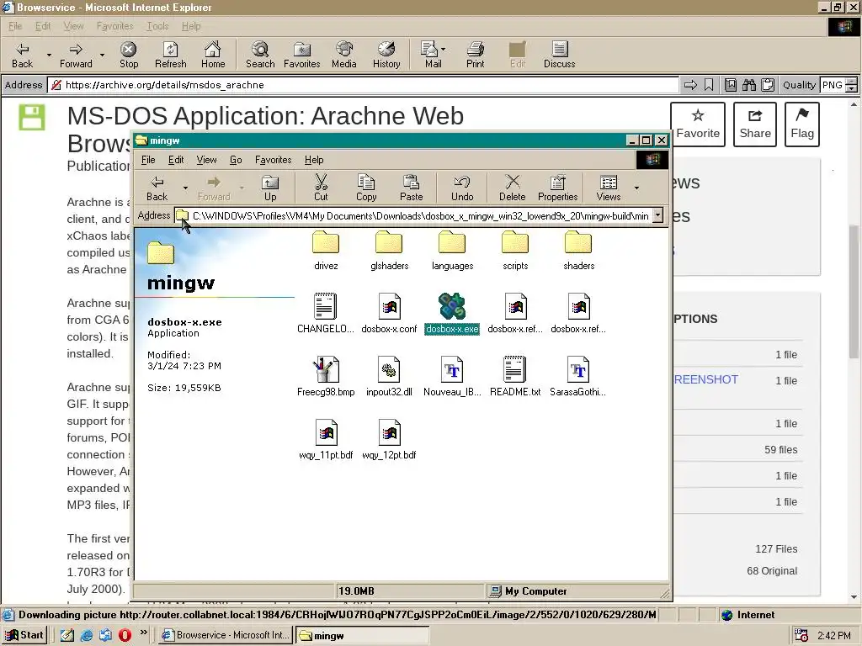
Task: Cut the selected file in mingw toolbar
Action: coord(321,188)
